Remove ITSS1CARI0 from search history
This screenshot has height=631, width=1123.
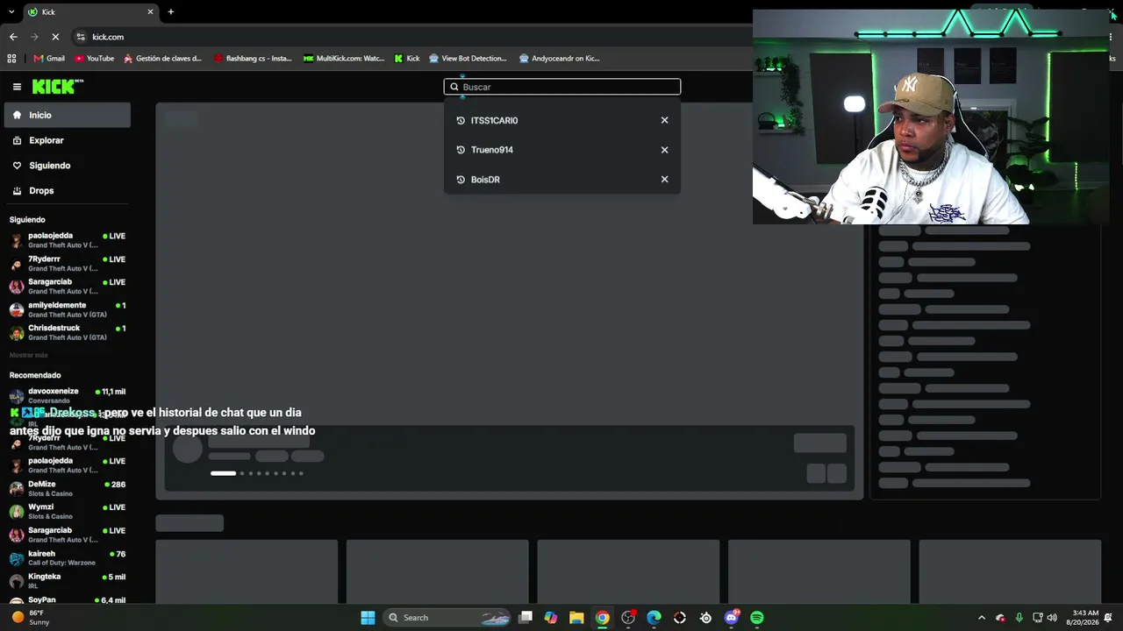tap(664, 120)
